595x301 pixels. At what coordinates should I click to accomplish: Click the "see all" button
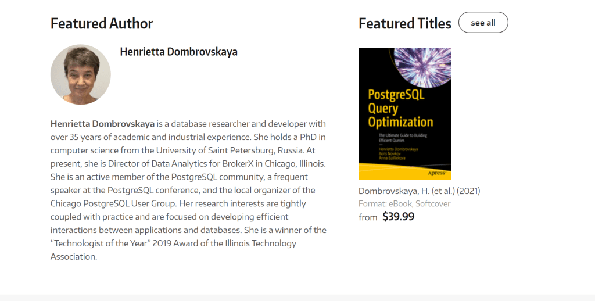pos(483,23)
